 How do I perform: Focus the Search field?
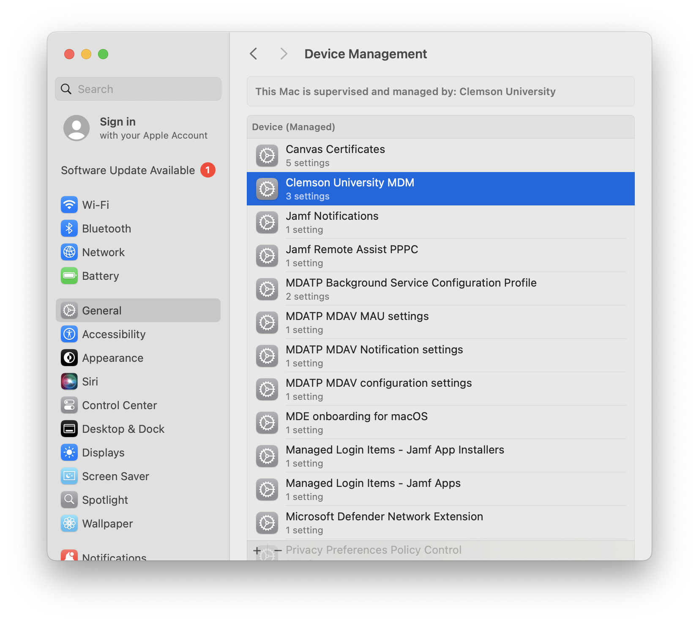point(138,89)
